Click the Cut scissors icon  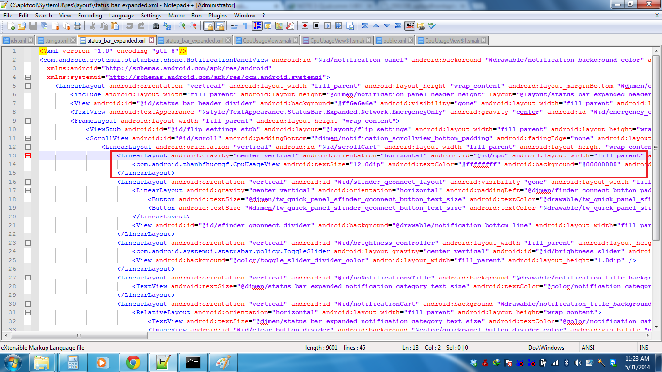click(92, 26)
